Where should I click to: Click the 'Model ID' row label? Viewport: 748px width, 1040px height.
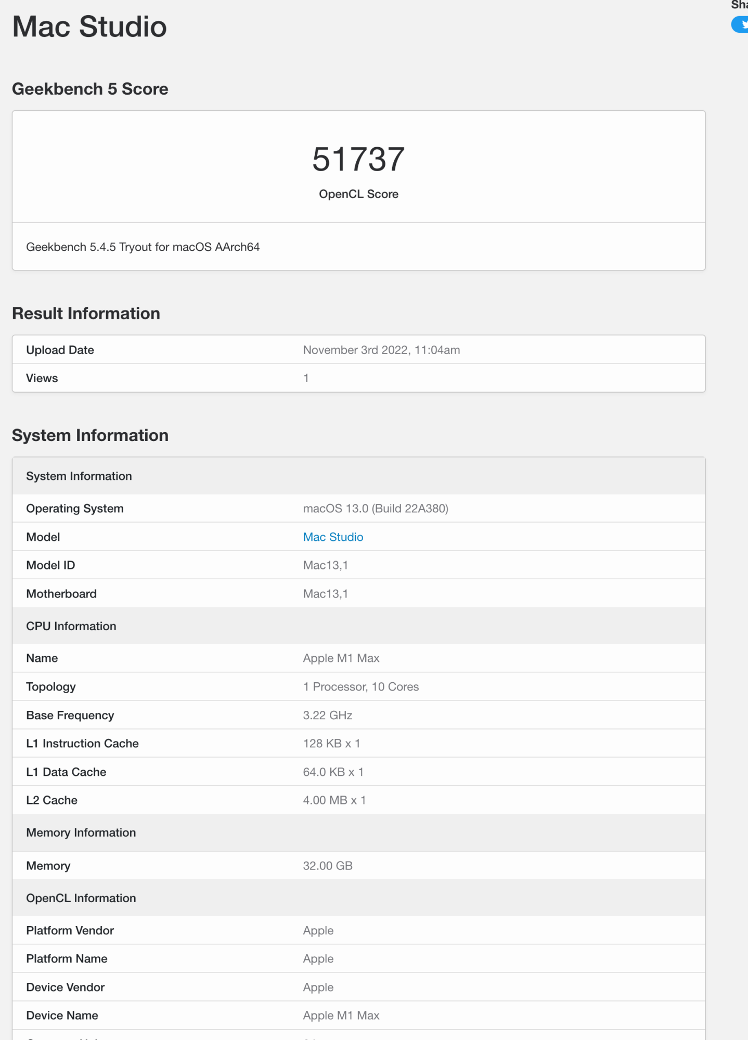click(x=50, y=565)
